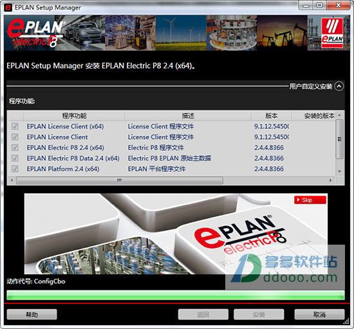The height and width of the screenshot is (329, 354).
Task: Select EPLAN Electric P8 Data 2.4 (x64) text
Action: [73, 158]
